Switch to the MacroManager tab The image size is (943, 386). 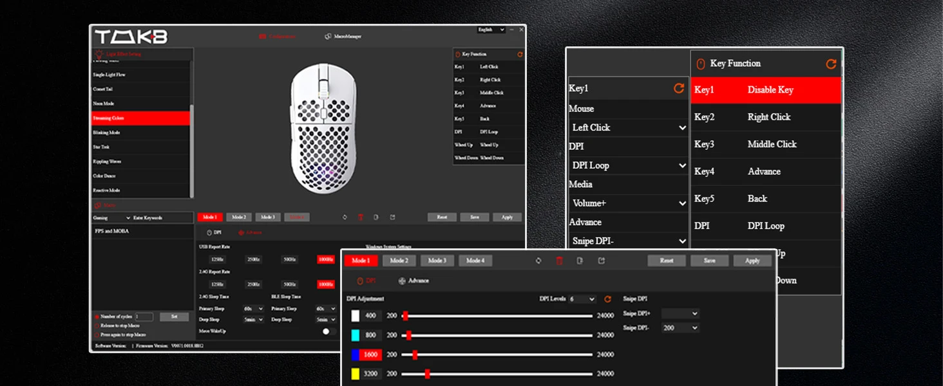pos(343,37)
